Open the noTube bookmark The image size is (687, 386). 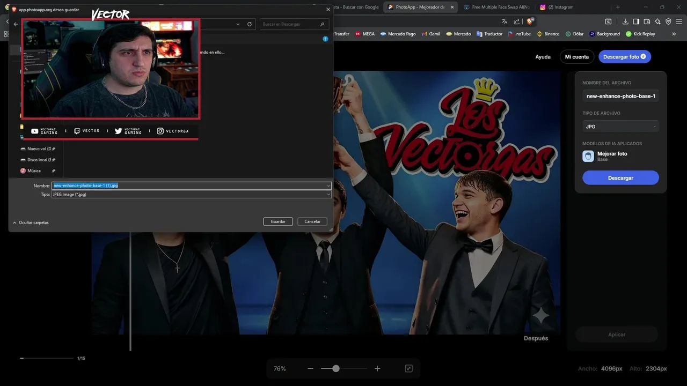coord(519,34)
